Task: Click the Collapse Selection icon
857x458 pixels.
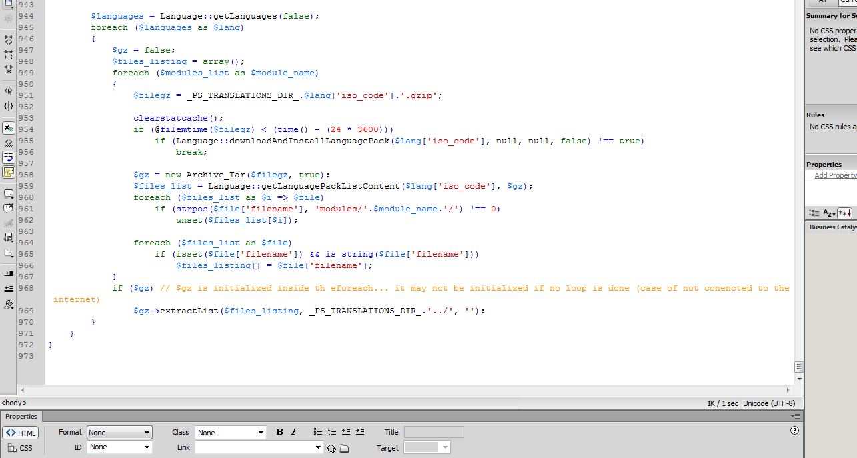Action: (9, 55)
